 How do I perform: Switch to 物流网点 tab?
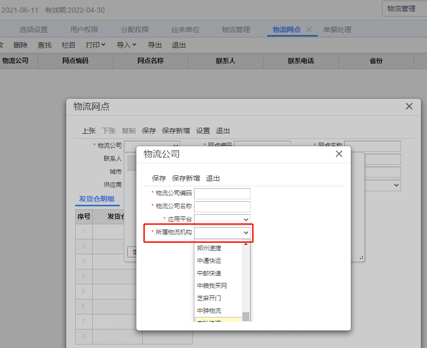287,30
